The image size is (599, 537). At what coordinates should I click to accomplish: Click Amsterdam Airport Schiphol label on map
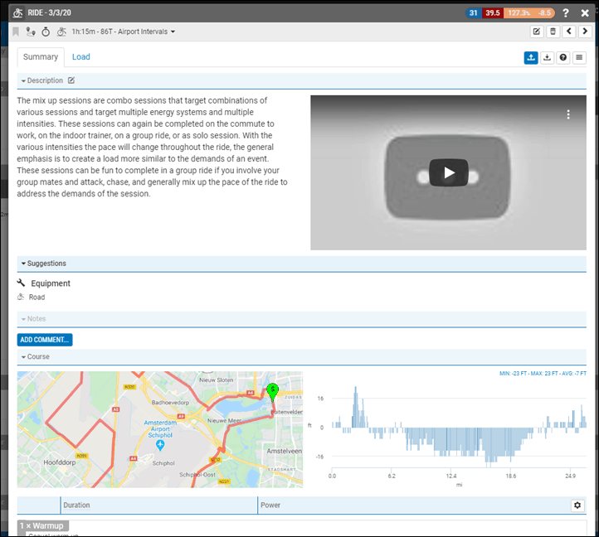pos(160,428)
